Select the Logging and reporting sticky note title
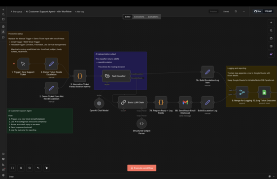Screen dimensions: 277x179 click(x=237, y=68)
